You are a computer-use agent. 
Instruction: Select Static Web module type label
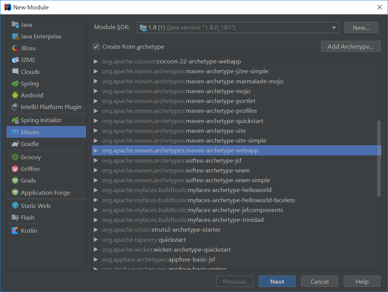tap(36, 206)
